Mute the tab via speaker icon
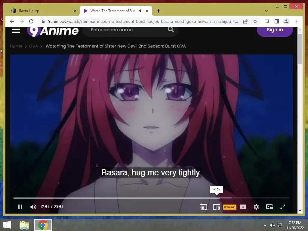Screen dimensions: 308x231 [x=141, y=11]
